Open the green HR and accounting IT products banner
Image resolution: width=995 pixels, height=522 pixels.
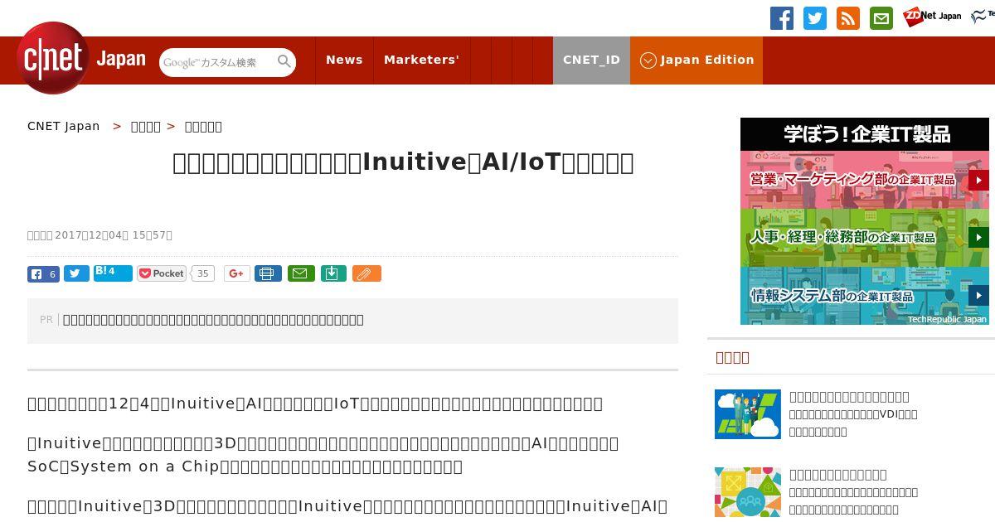pyautogui.click(x=865, y=238)
